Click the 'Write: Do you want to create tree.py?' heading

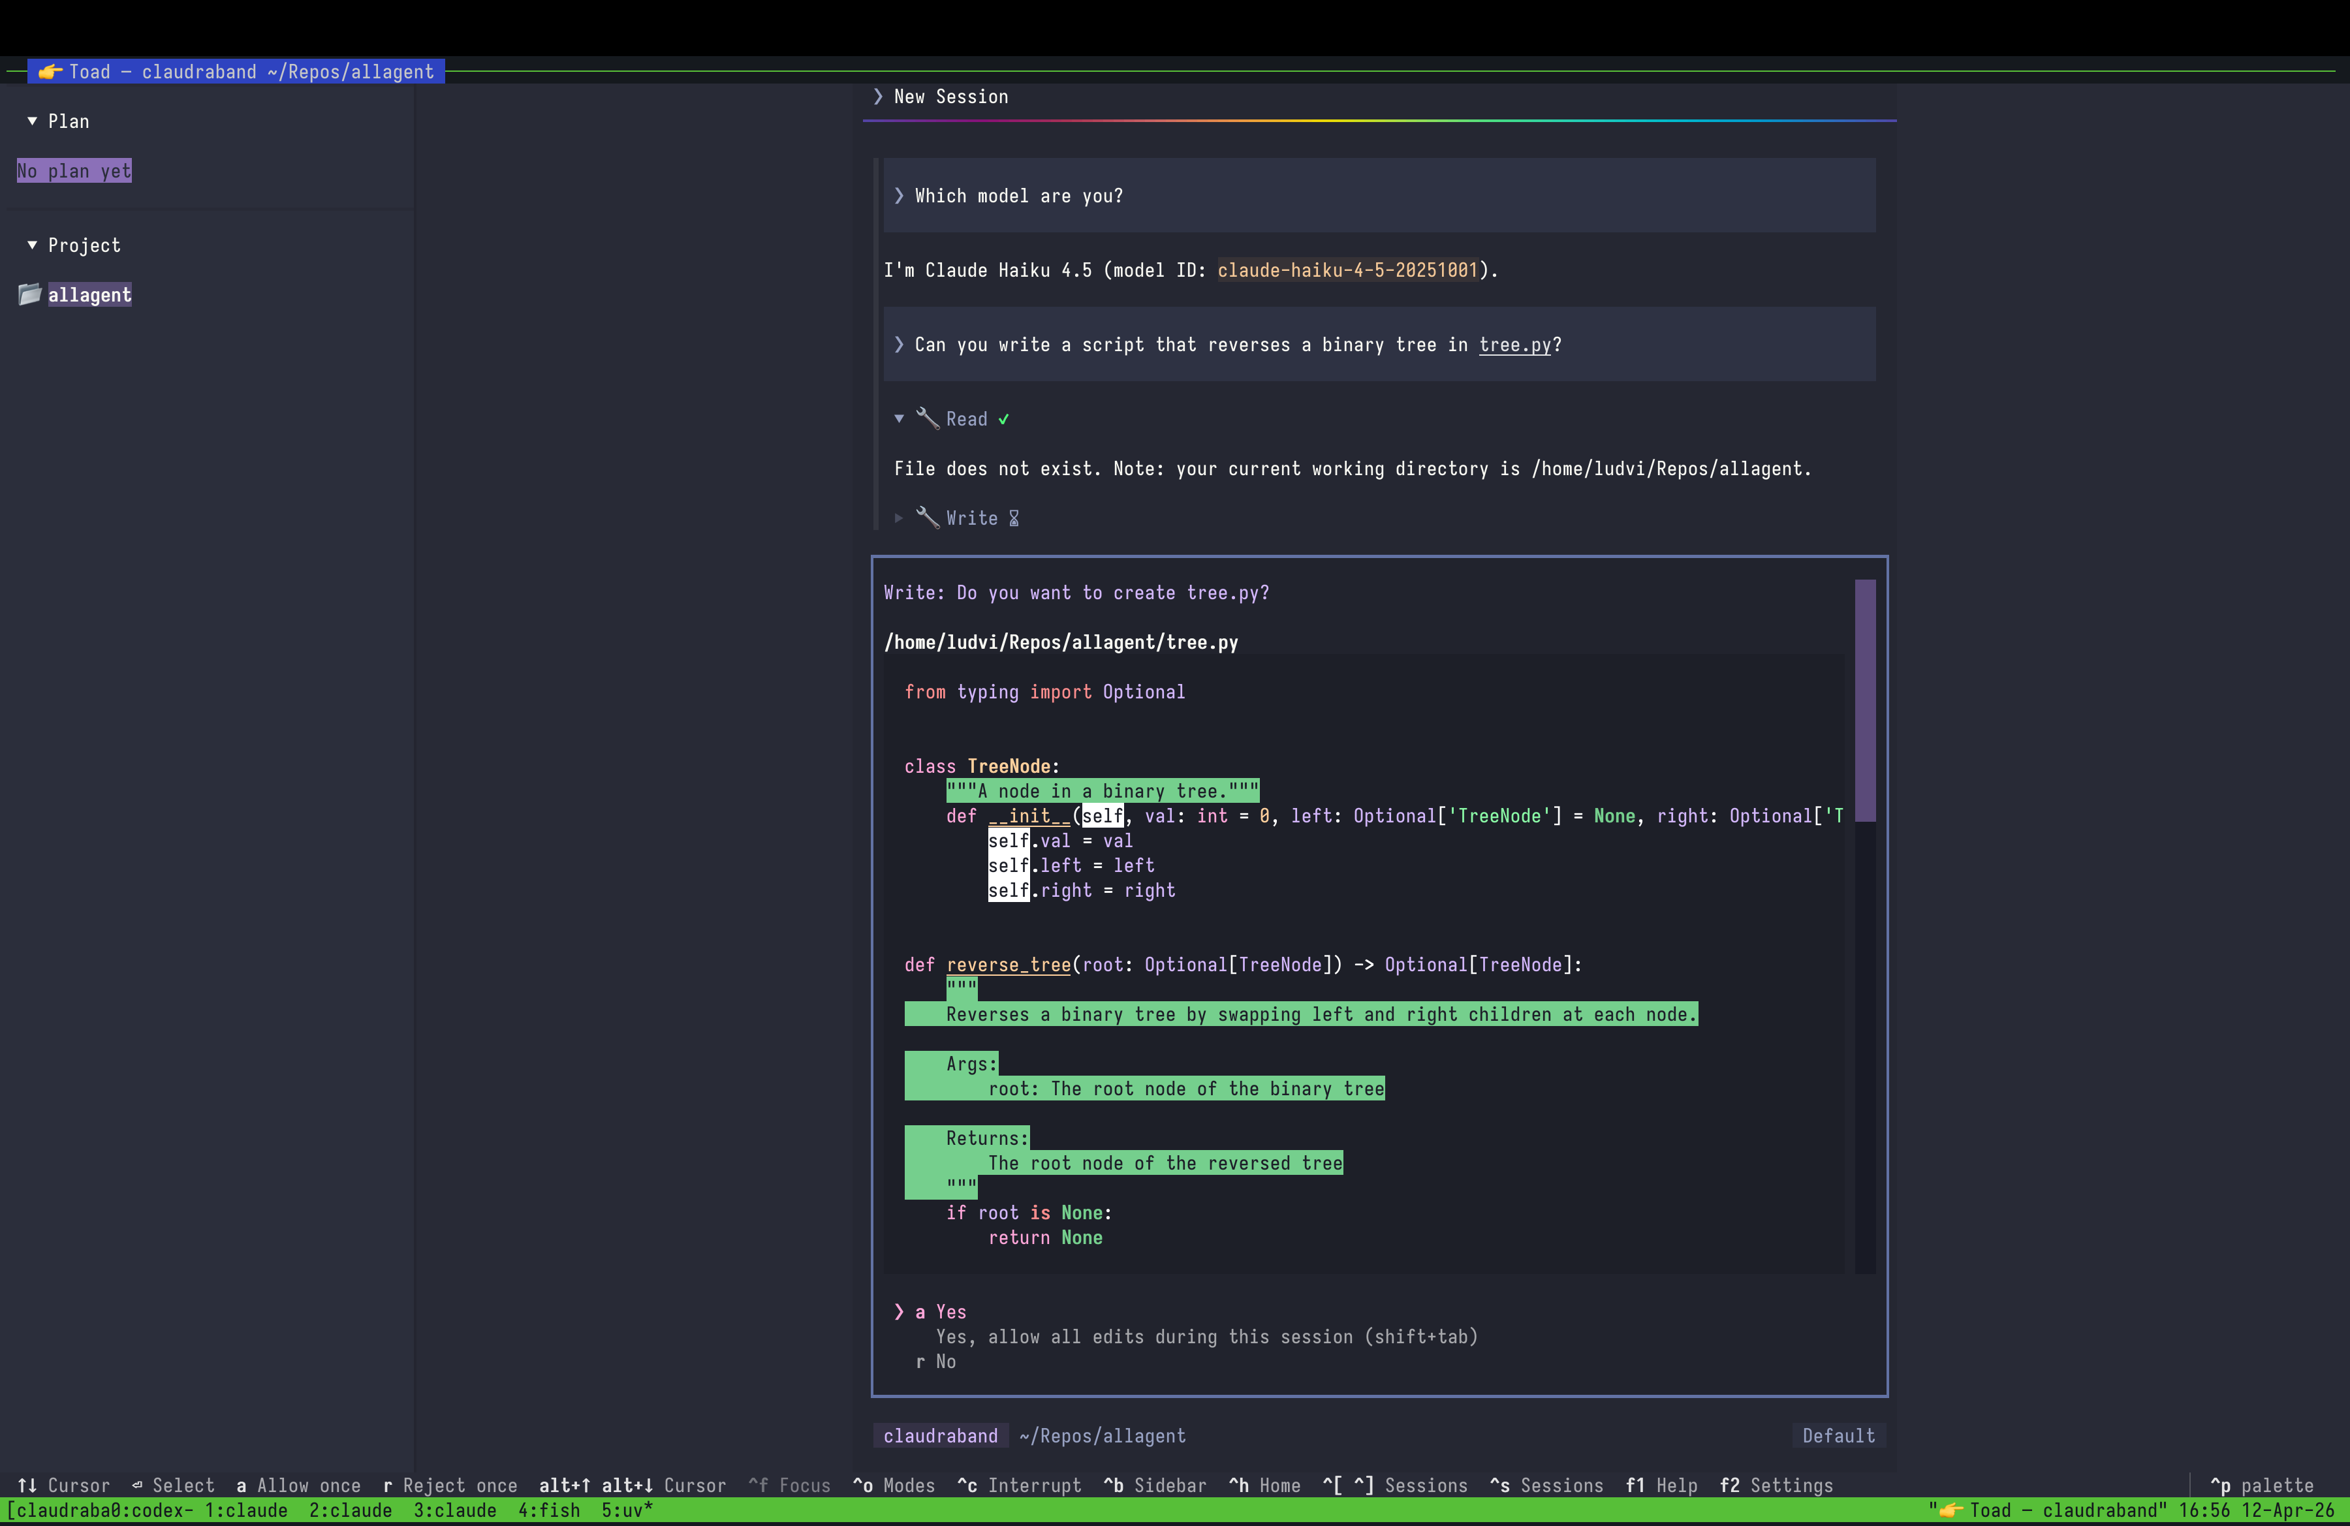[1076, 593]
